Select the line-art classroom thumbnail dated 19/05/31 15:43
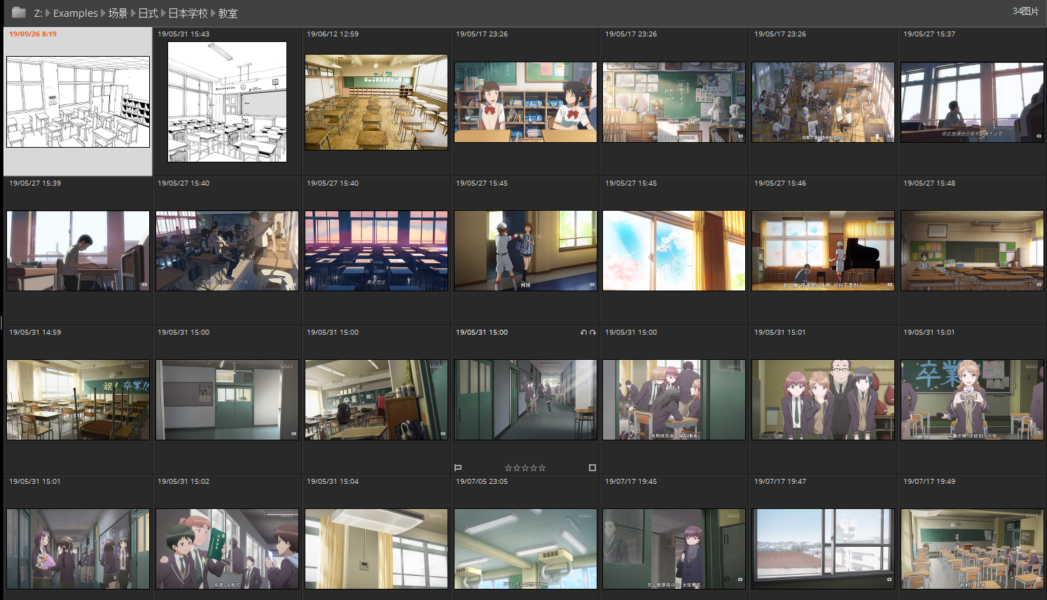 [227, 102]
